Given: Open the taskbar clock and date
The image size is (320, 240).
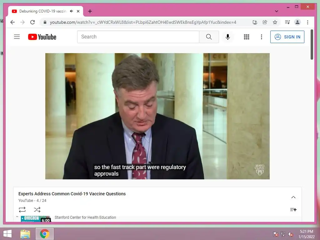Looking at the screenshot, I should tap(306, 234).
